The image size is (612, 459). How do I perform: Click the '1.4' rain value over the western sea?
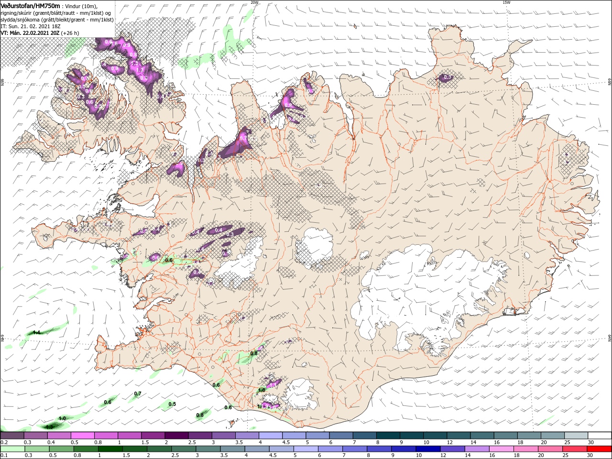point(36,332)
